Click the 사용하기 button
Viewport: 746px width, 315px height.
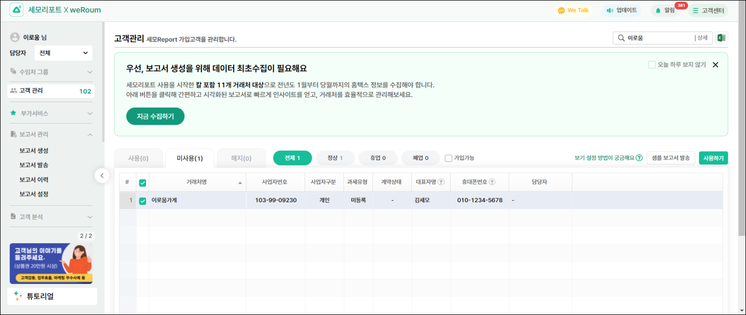[713, 158]
